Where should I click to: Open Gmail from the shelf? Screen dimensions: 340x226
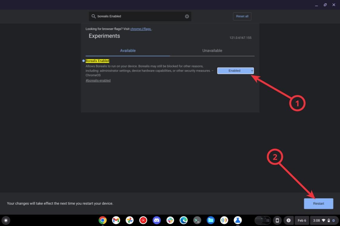tap(116, 220)
